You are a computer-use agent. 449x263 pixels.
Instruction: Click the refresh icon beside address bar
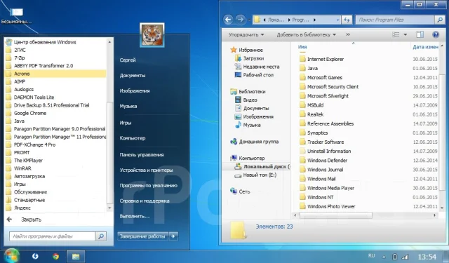click(x=347, y=20)
